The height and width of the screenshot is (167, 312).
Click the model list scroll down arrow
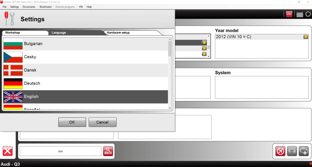208,56
